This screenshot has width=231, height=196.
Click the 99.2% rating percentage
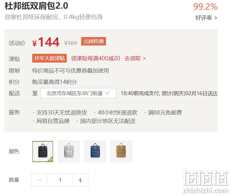pyautogui.click(x=205, y=7)
